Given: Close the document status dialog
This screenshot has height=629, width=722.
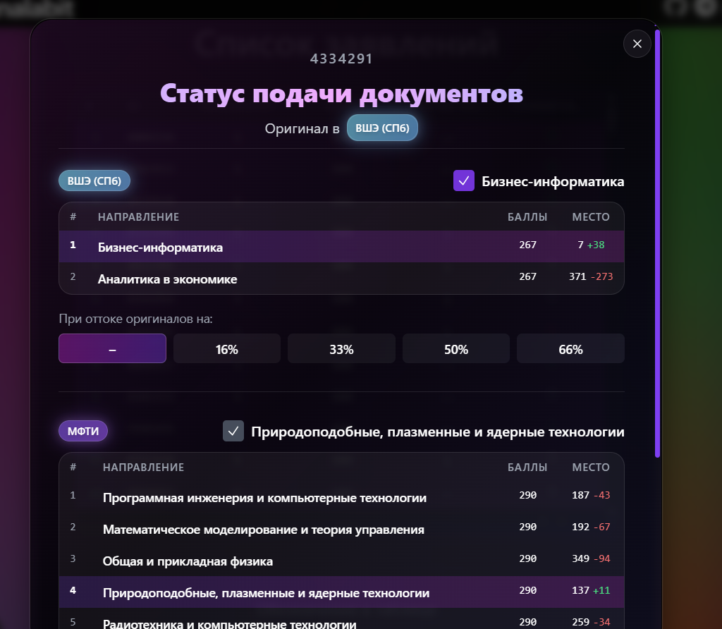Looking at the screenshot, I should [637, 44].
